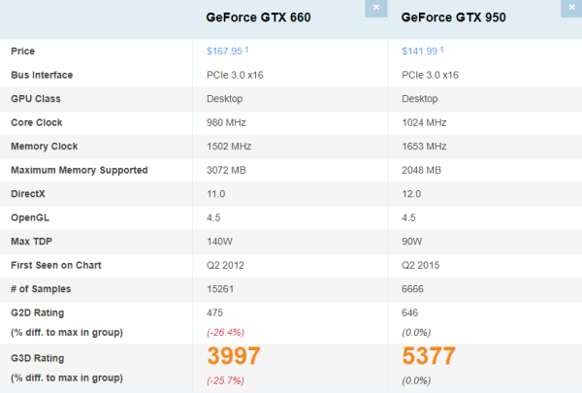582x393 pixels.
Task: Open the $141.99 price link
Action: 421,51
